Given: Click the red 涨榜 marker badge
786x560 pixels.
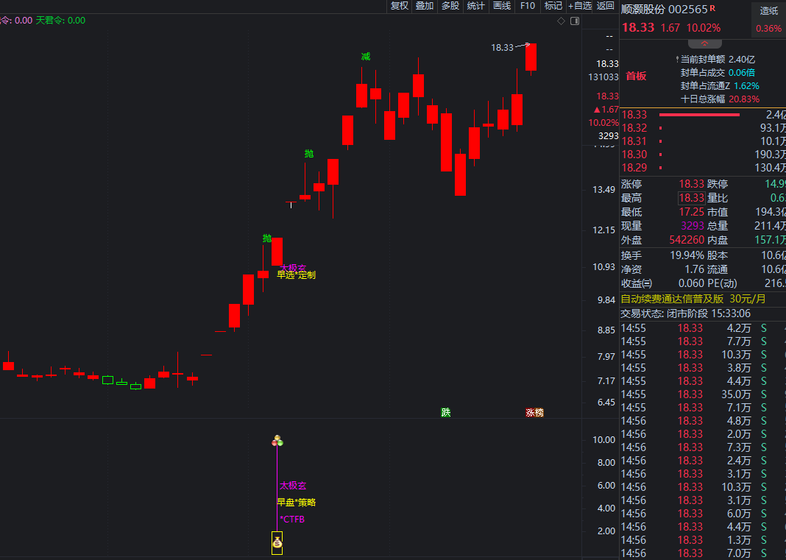Looking at the screenshot, I should point(534,412).
